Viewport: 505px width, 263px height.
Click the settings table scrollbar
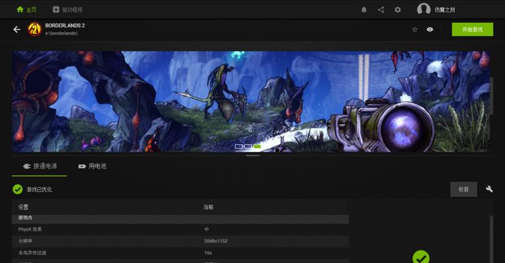tap(491, 239)
